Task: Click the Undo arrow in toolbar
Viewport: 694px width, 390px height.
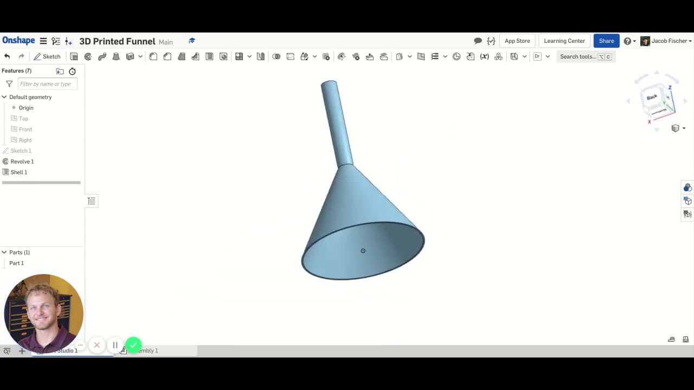Action: [x=7, y=56]
